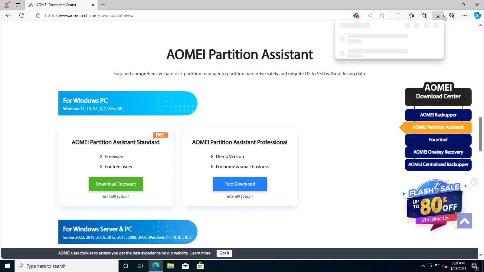Image resolution: width=484 pixels, height=272 pixels.
Task: Click 58.16 MB | v10.2.2 text
Action: 116,197
